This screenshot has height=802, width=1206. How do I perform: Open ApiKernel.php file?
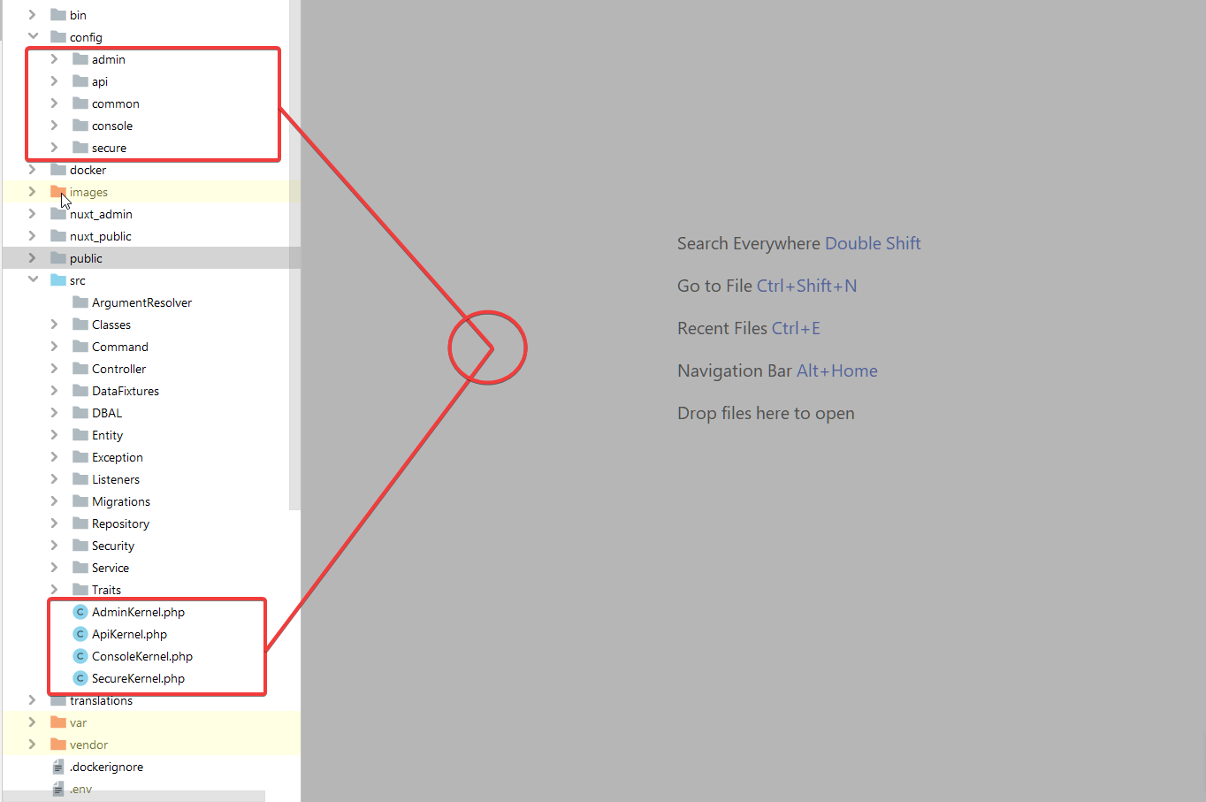[x=129, y=634]
